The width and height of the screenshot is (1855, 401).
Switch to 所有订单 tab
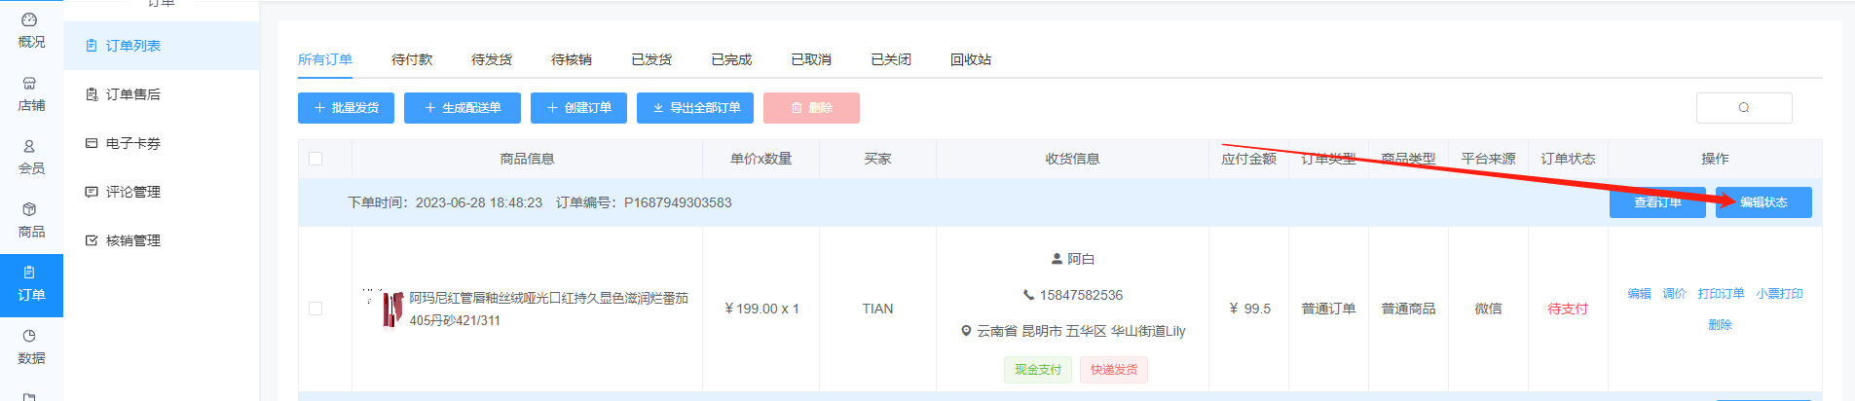[325, 59]
